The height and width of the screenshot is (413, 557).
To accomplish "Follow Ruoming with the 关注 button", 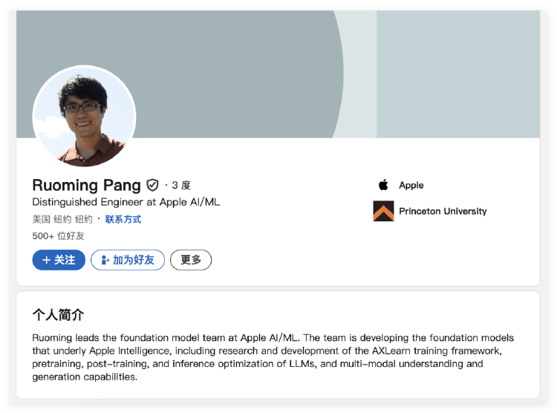I will (59, 260).
